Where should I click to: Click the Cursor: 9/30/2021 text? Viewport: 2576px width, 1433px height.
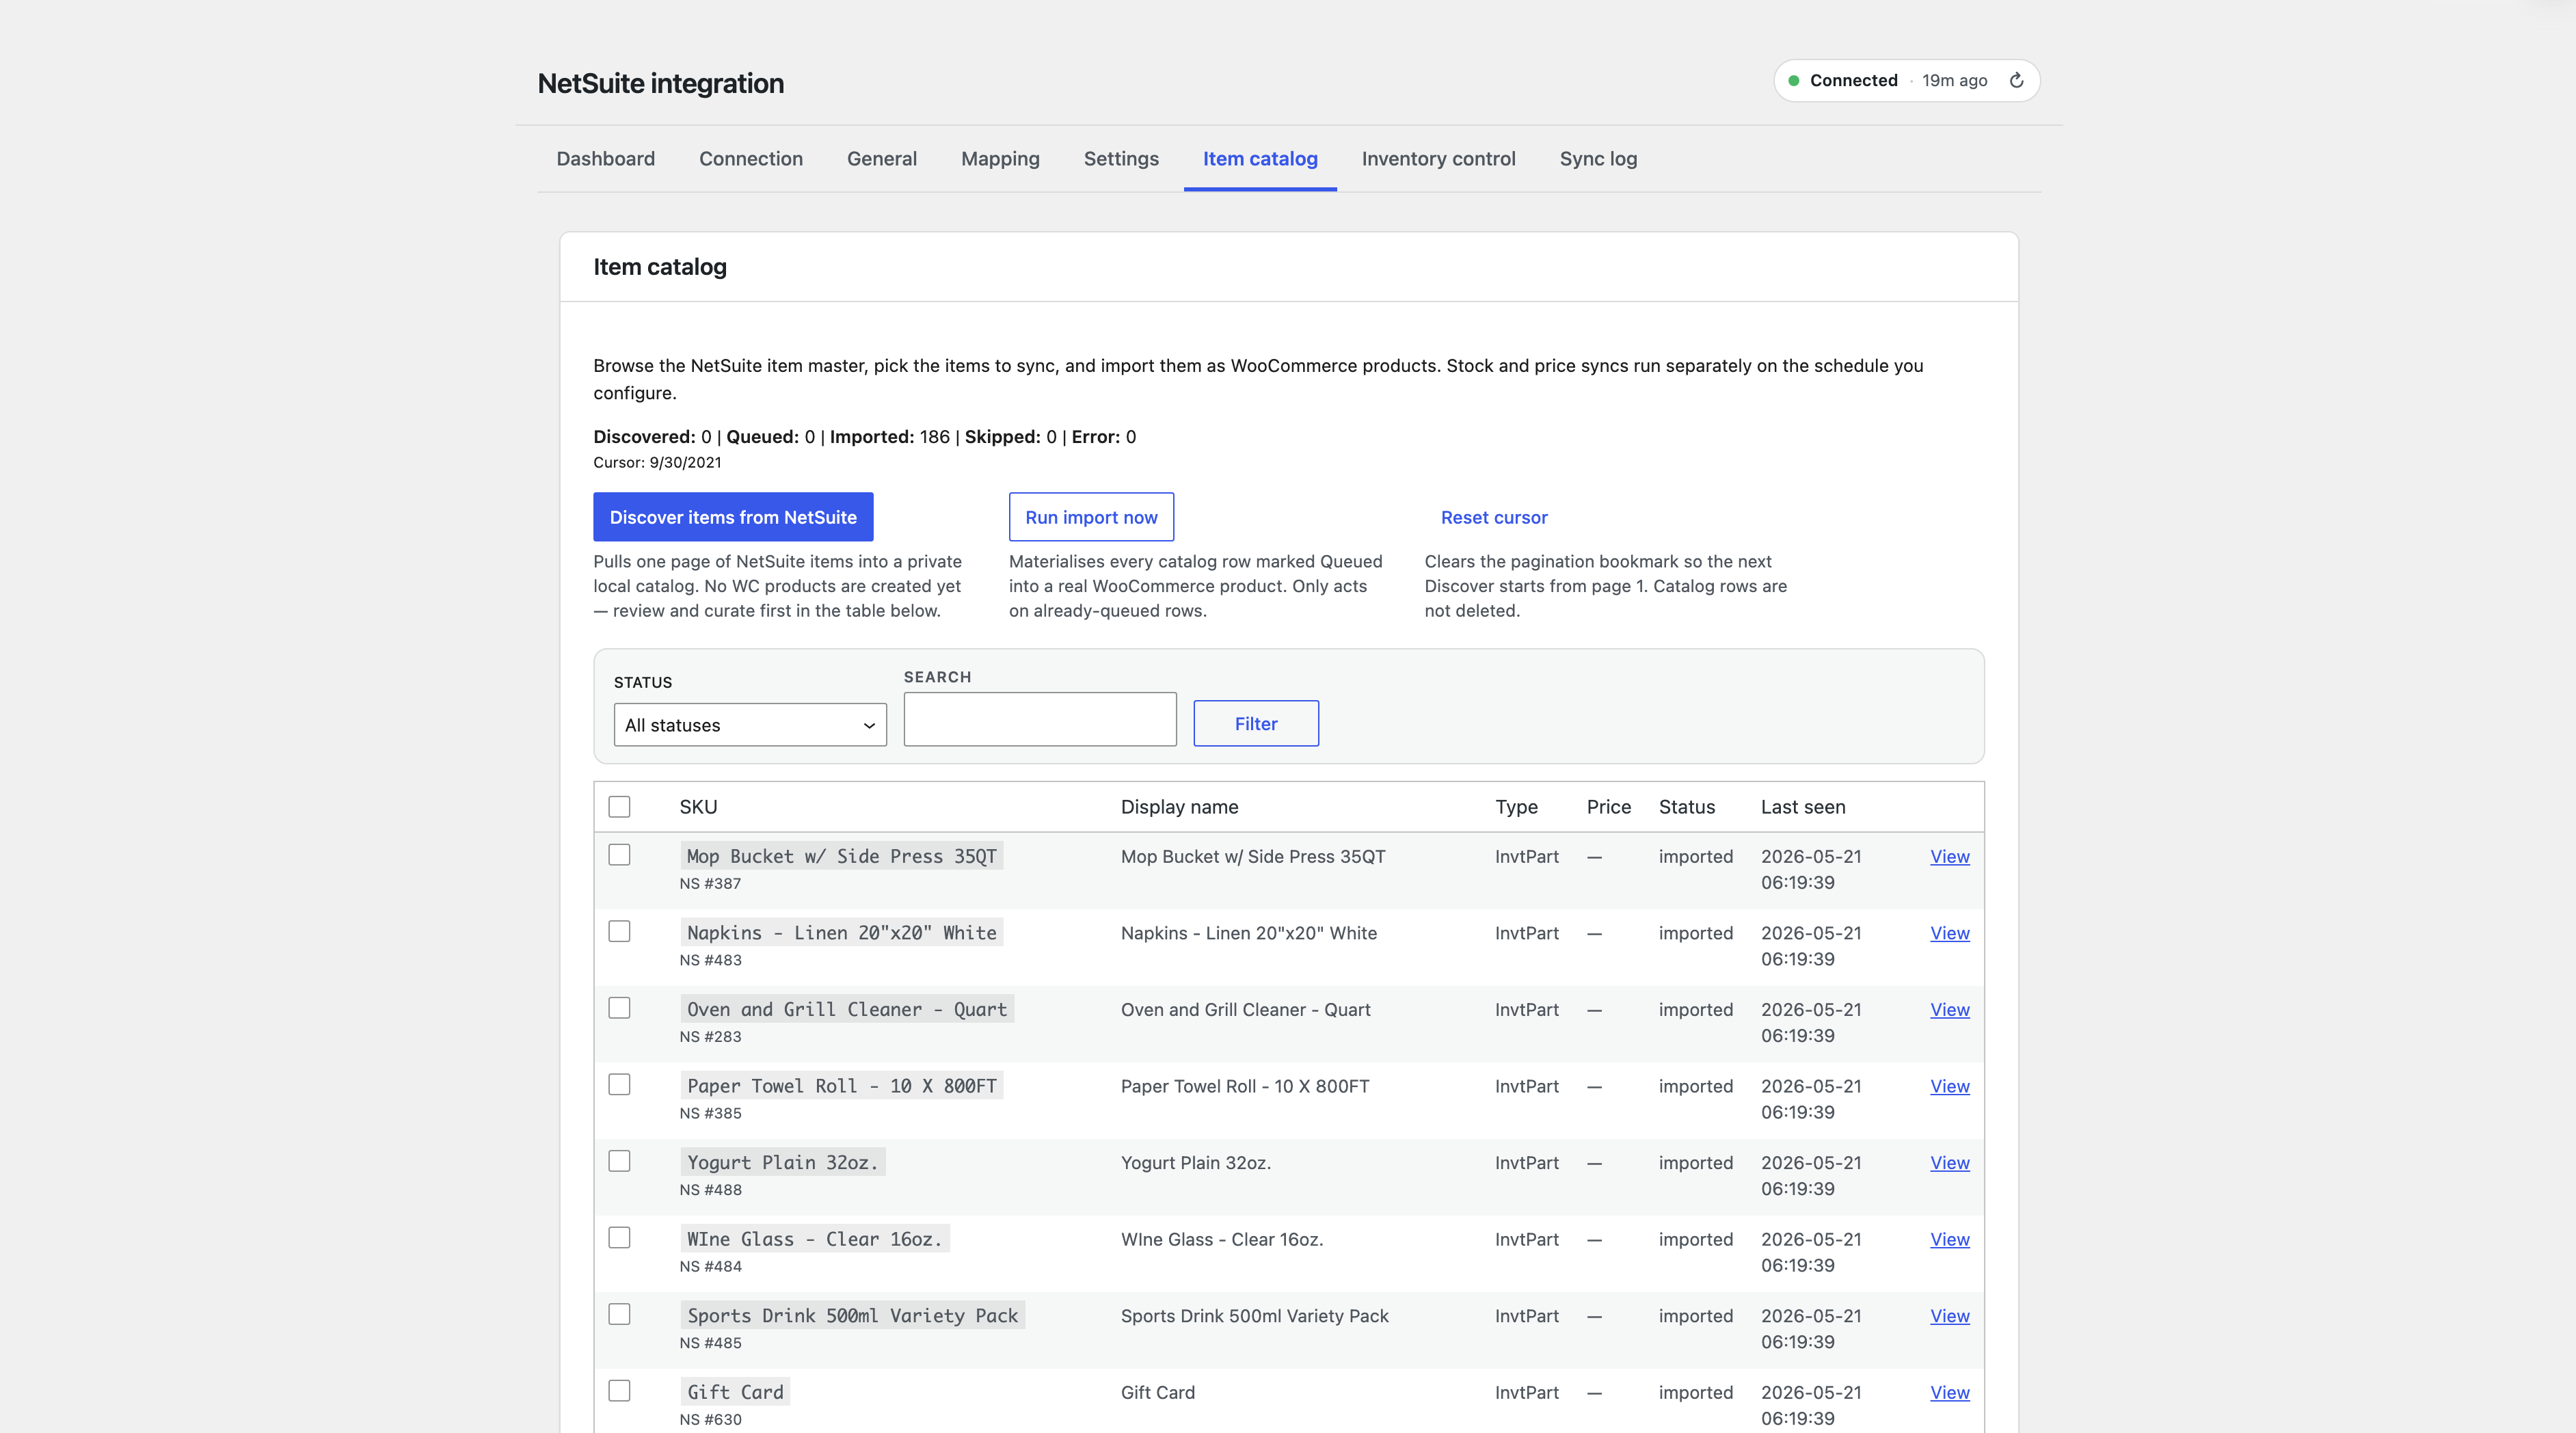click(657, 462)
